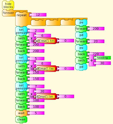Click the green heading block

coord(102,58)
